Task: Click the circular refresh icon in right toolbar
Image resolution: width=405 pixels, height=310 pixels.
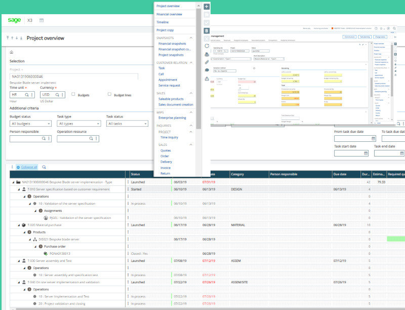Action: pos(207,46)
